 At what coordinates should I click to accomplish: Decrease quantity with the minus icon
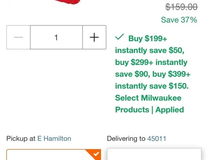(x=18, y=37)
